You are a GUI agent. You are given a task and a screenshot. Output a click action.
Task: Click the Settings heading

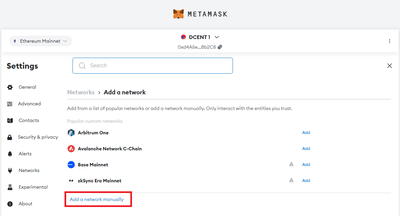(22, 66)
